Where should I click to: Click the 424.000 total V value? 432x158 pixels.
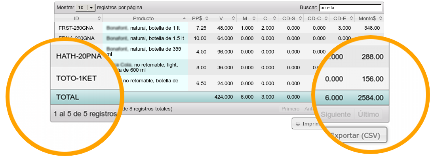[x=224, y=97]
